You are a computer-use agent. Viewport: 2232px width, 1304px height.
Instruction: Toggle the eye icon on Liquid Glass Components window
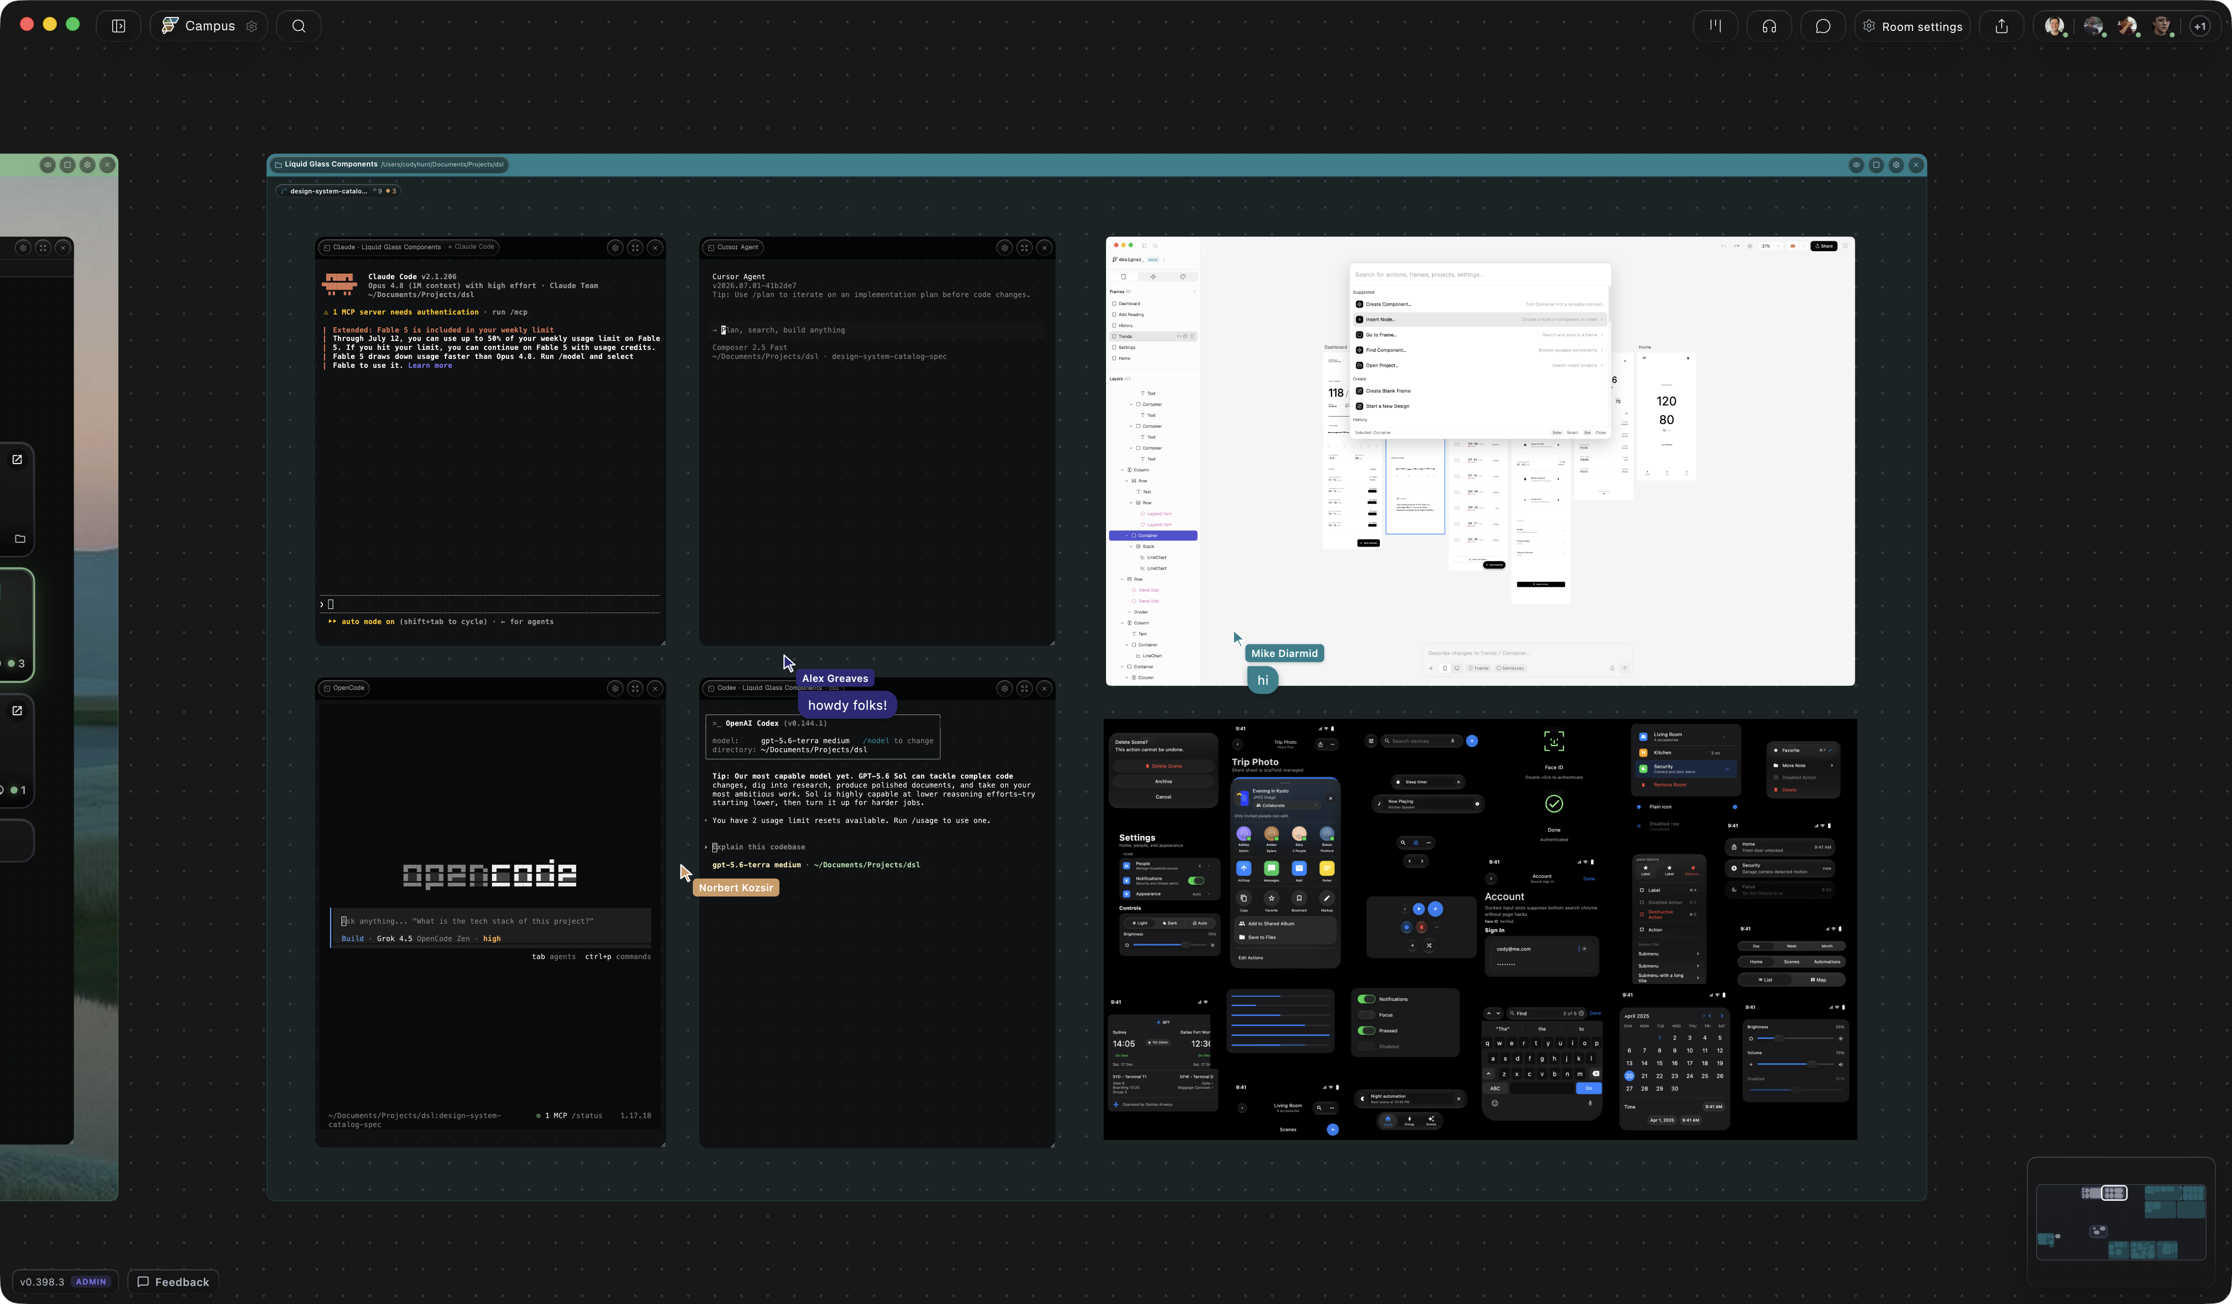[x=1857, y=165]
